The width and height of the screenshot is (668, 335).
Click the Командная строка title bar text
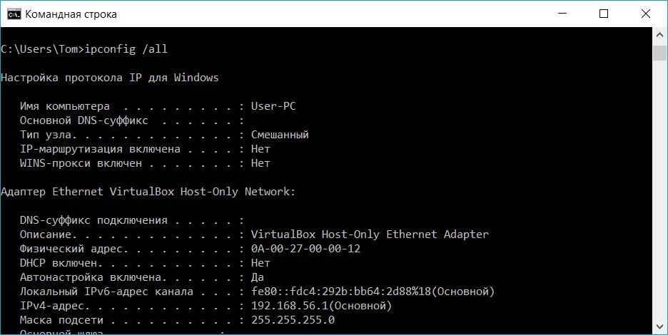click(71, 14)
